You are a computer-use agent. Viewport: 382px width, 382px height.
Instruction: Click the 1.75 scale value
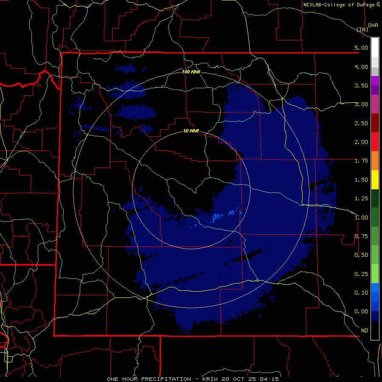tap(361, 161)
